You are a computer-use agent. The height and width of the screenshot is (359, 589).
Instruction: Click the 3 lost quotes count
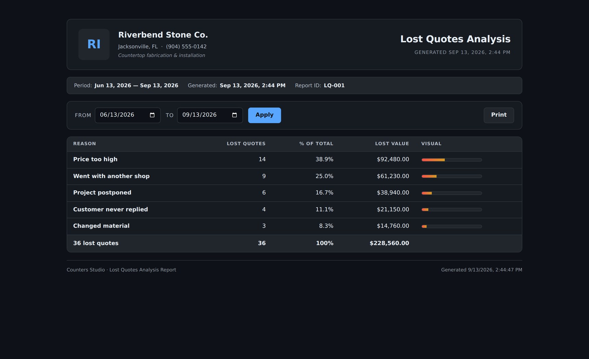264,226
